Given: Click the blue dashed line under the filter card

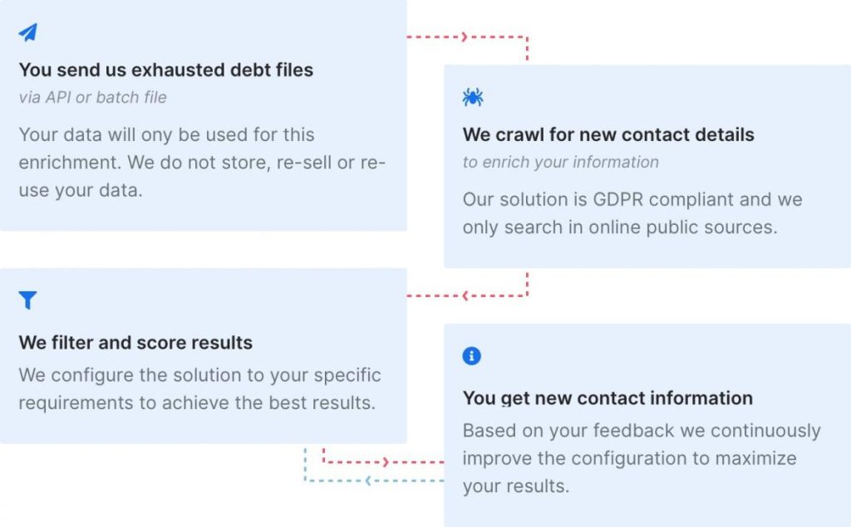Looking at the screenshot, I should point(306,465).
